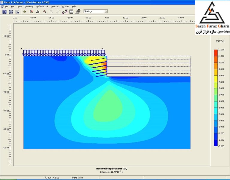Open the table view icon
230x180 pixels.
[x=71, y=12]
